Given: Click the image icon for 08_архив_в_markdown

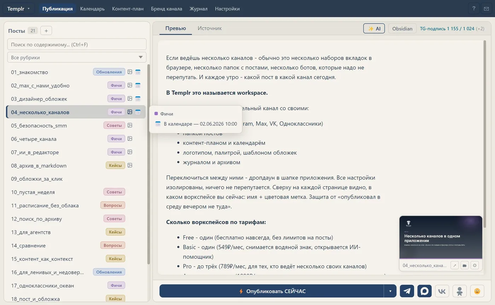Looking at the screenshot, I should [130, 165].
